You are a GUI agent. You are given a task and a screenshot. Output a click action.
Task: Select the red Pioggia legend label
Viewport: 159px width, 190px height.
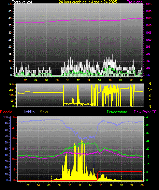point(6,112)
